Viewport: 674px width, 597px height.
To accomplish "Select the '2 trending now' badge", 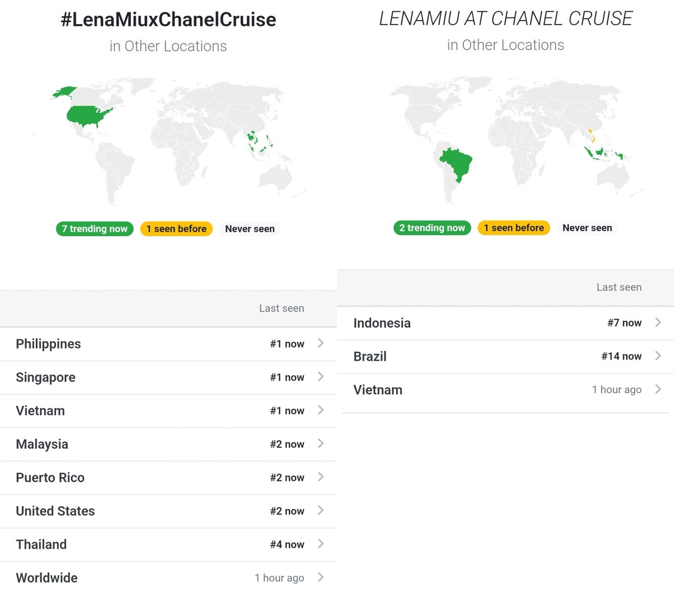I will pos(432,228).
